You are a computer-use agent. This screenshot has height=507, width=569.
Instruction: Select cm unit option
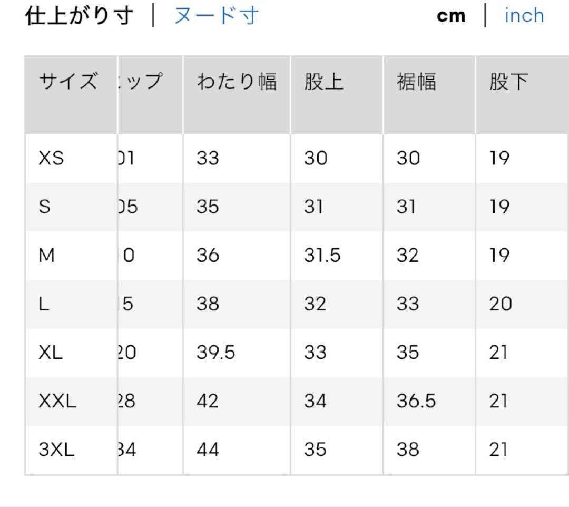451,16
